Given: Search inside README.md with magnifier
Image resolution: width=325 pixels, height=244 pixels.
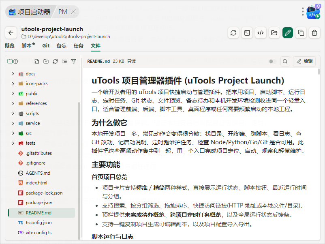Looking at the screenshot, I should [x=285, y=61].
